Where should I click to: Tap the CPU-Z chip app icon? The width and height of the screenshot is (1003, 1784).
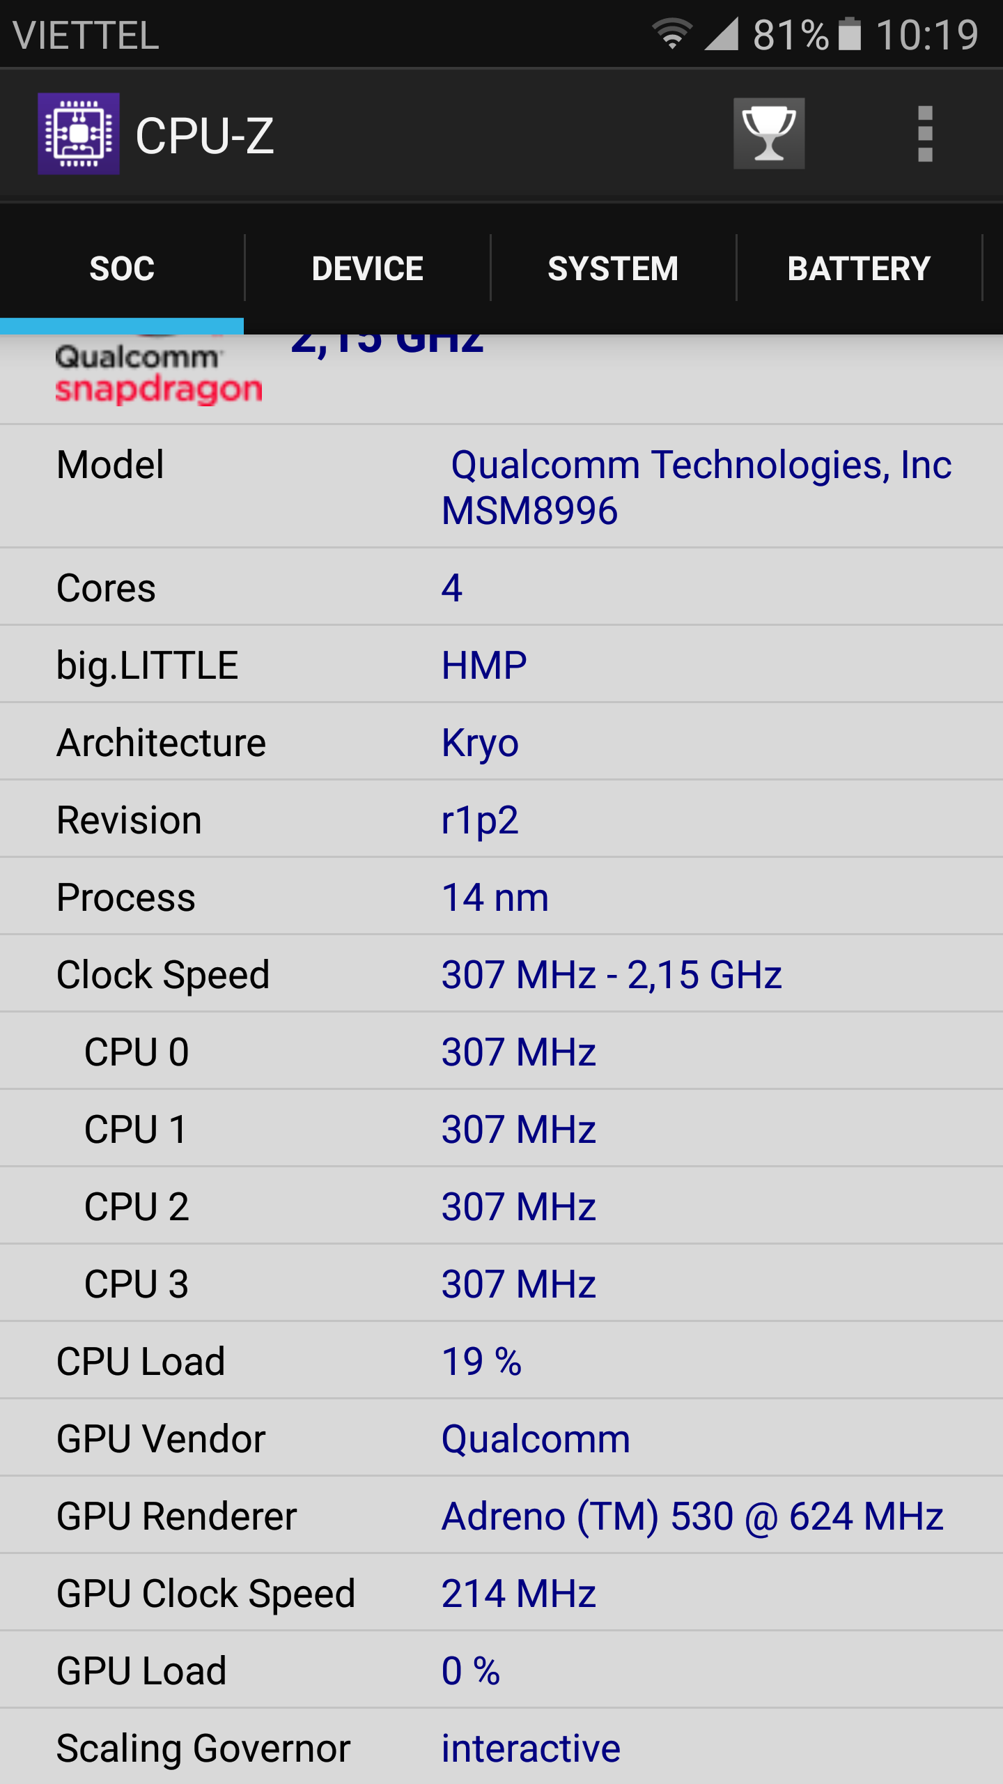tap(78, 134)
